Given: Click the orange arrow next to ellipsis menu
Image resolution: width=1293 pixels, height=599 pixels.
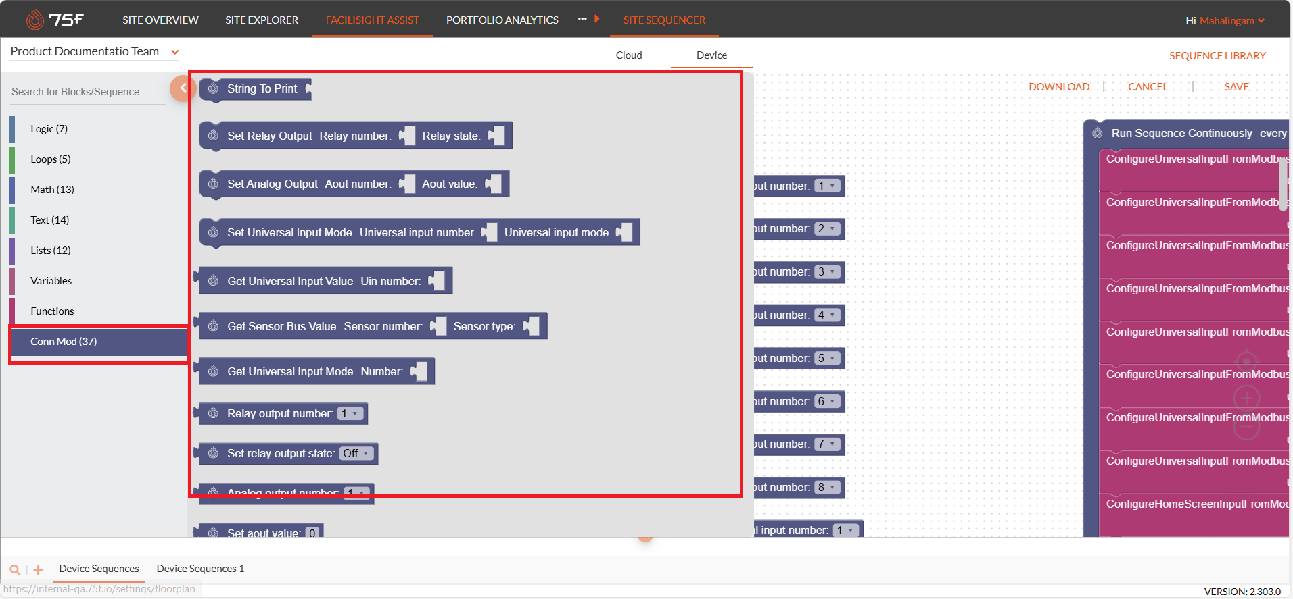Looking at the screenshot, I should (x=596, y=19).
